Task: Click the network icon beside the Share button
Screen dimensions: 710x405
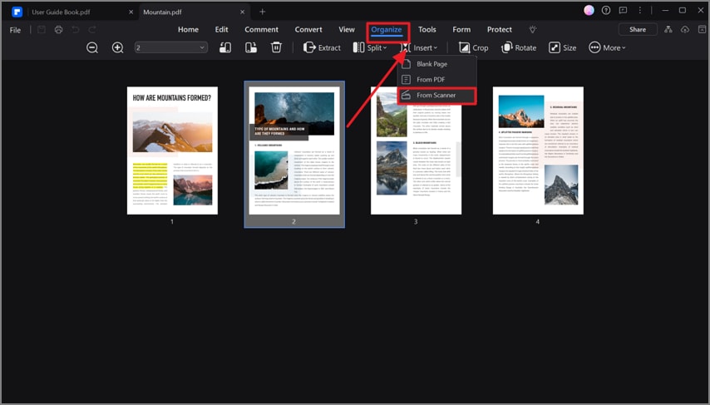Action: click(x=668, y=29)
